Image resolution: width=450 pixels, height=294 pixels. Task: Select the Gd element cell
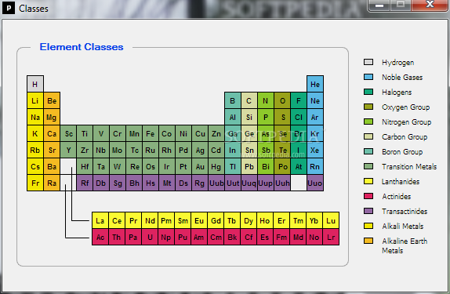point(216,220)
